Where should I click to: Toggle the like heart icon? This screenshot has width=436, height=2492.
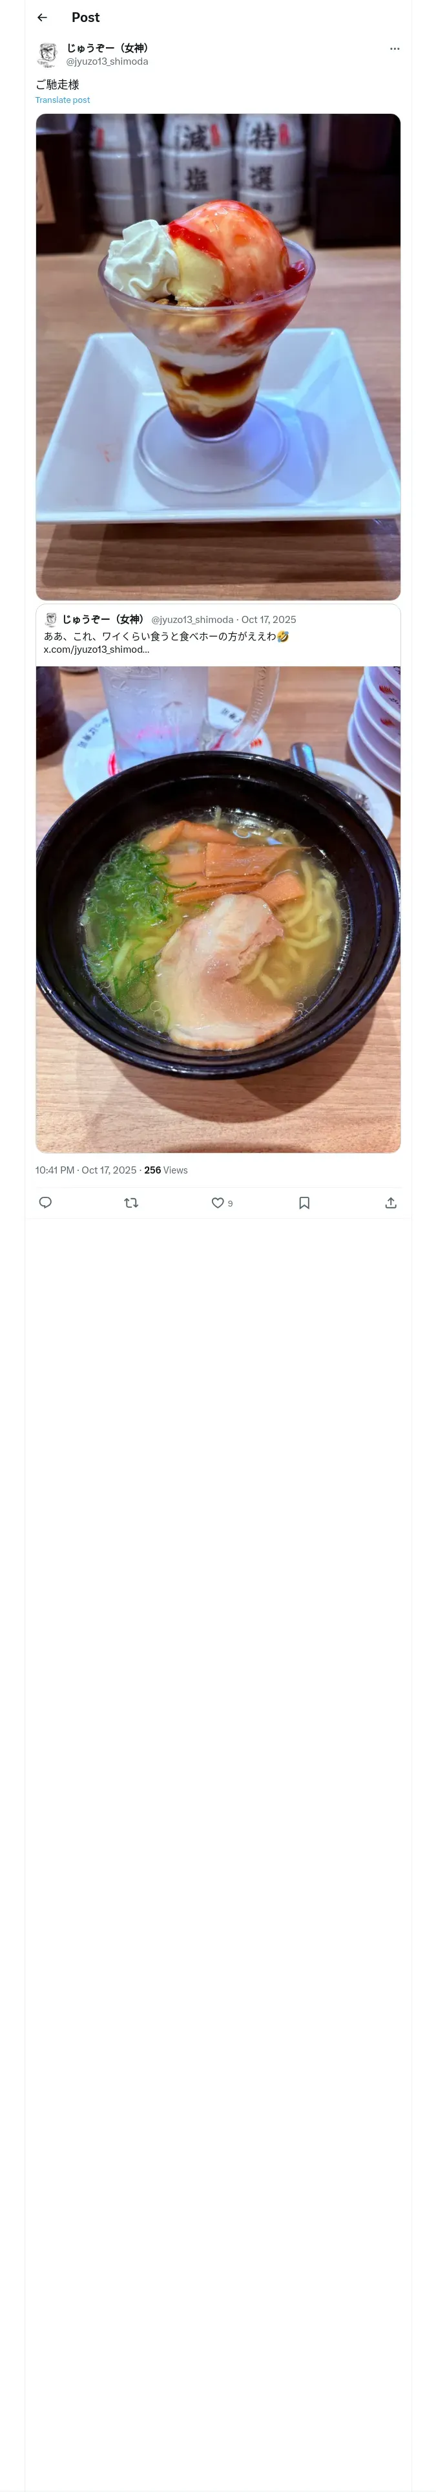point(218,1203)
